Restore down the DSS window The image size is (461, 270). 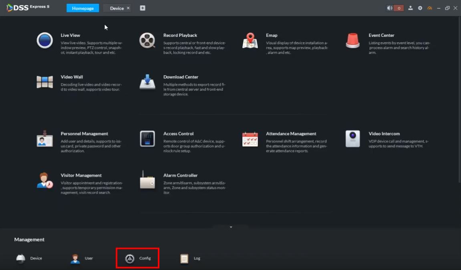point(447,8)
